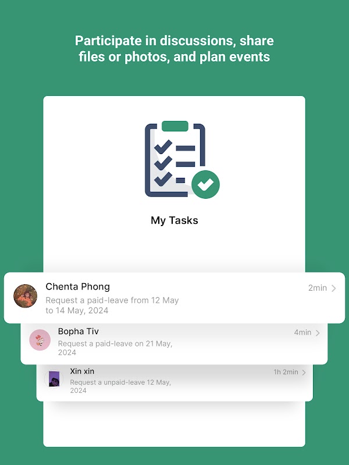Select the Bopha Tiv name
This screenshot has width=349, height=465.
(x=79, y=331)
